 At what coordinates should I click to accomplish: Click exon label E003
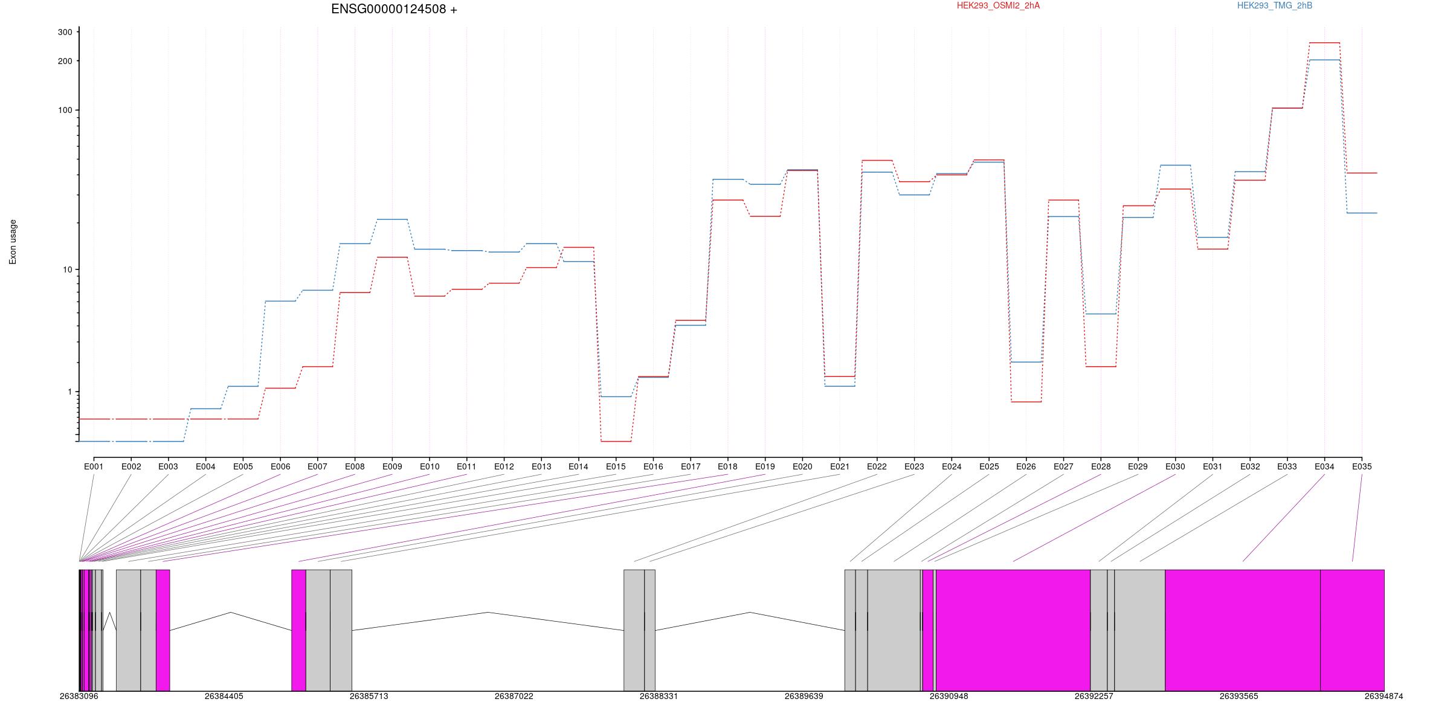[169, 466]
